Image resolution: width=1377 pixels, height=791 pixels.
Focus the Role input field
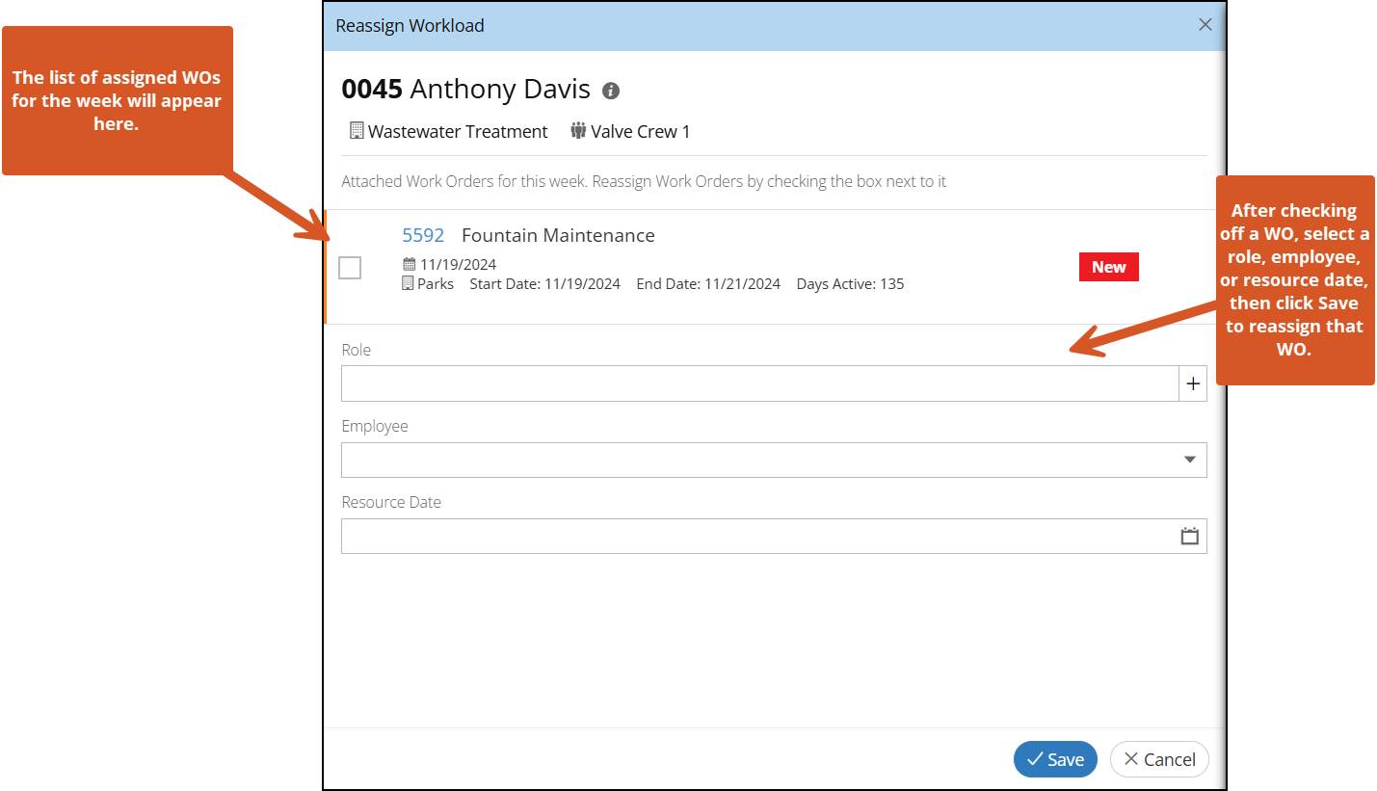(x=759, y=383)
